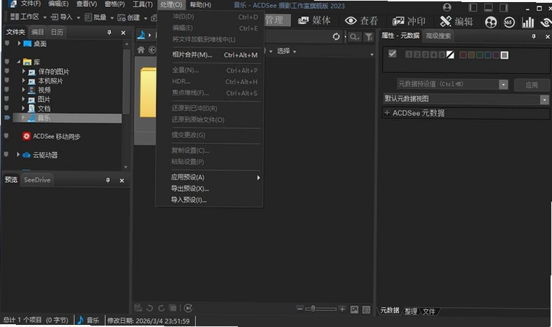Open the 工作区 dropdown

[29, 17]
